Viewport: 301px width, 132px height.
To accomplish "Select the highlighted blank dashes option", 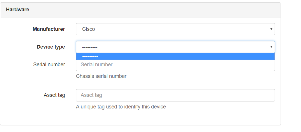I will click(175, 56).
